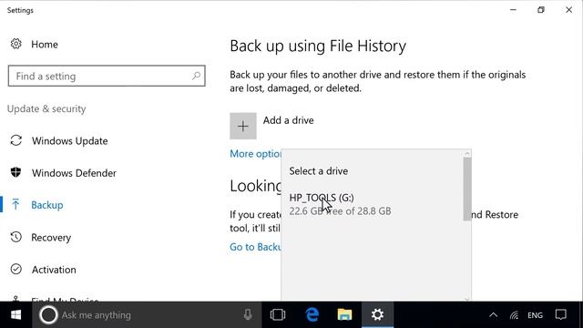Click the Find a setting search box
This screenshot has width=583, height=328.
pyautogui.click(x=107, y=76)
